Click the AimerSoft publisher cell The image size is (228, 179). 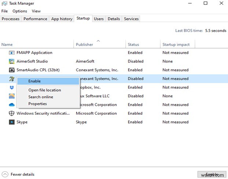(x=85, y=61)
